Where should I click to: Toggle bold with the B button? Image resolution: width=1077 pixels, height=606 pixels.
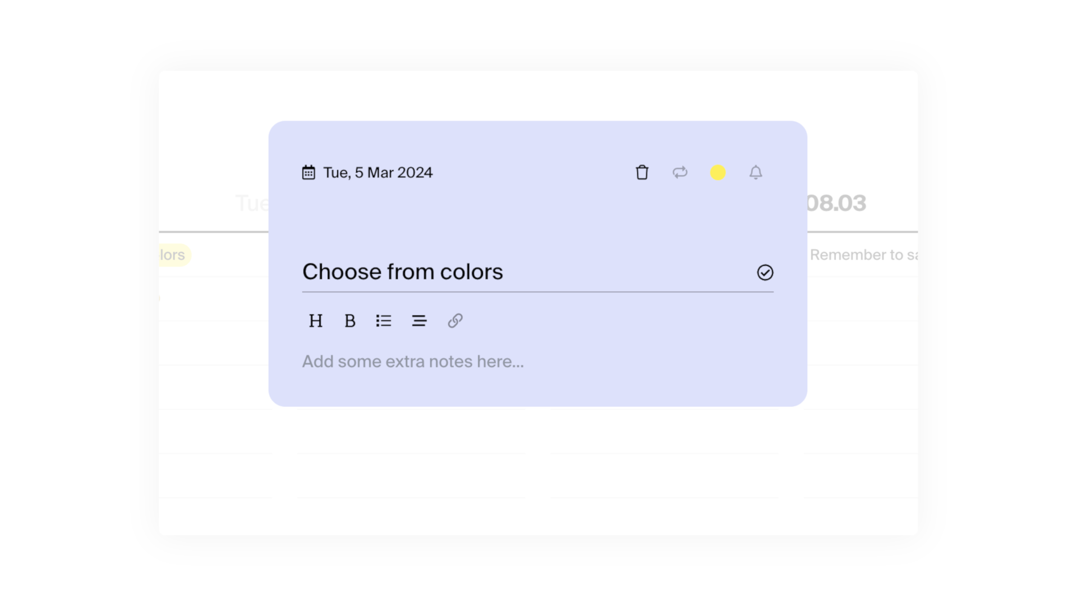coord(350,321)
